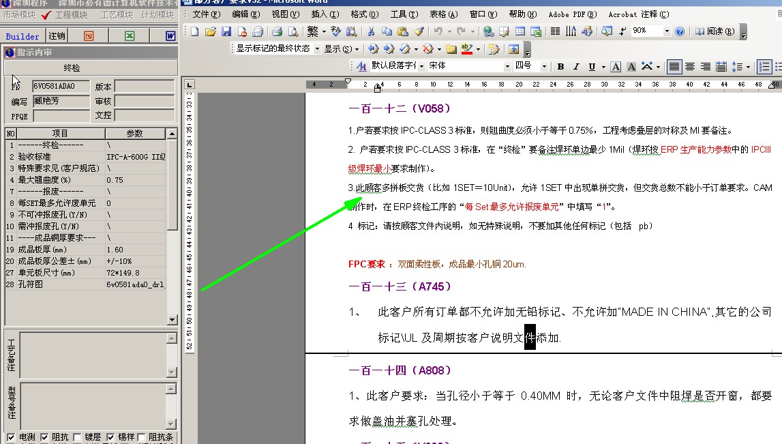Screen dimensions: 782x444
Task: Open Print Preview magnifier icon
Action: pyautogui.click(x=293, y=31)
